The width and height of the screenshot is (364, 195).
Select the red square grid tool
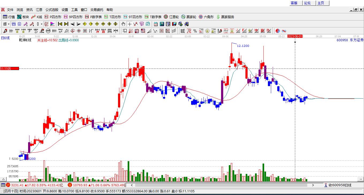[x=161, y=31]
